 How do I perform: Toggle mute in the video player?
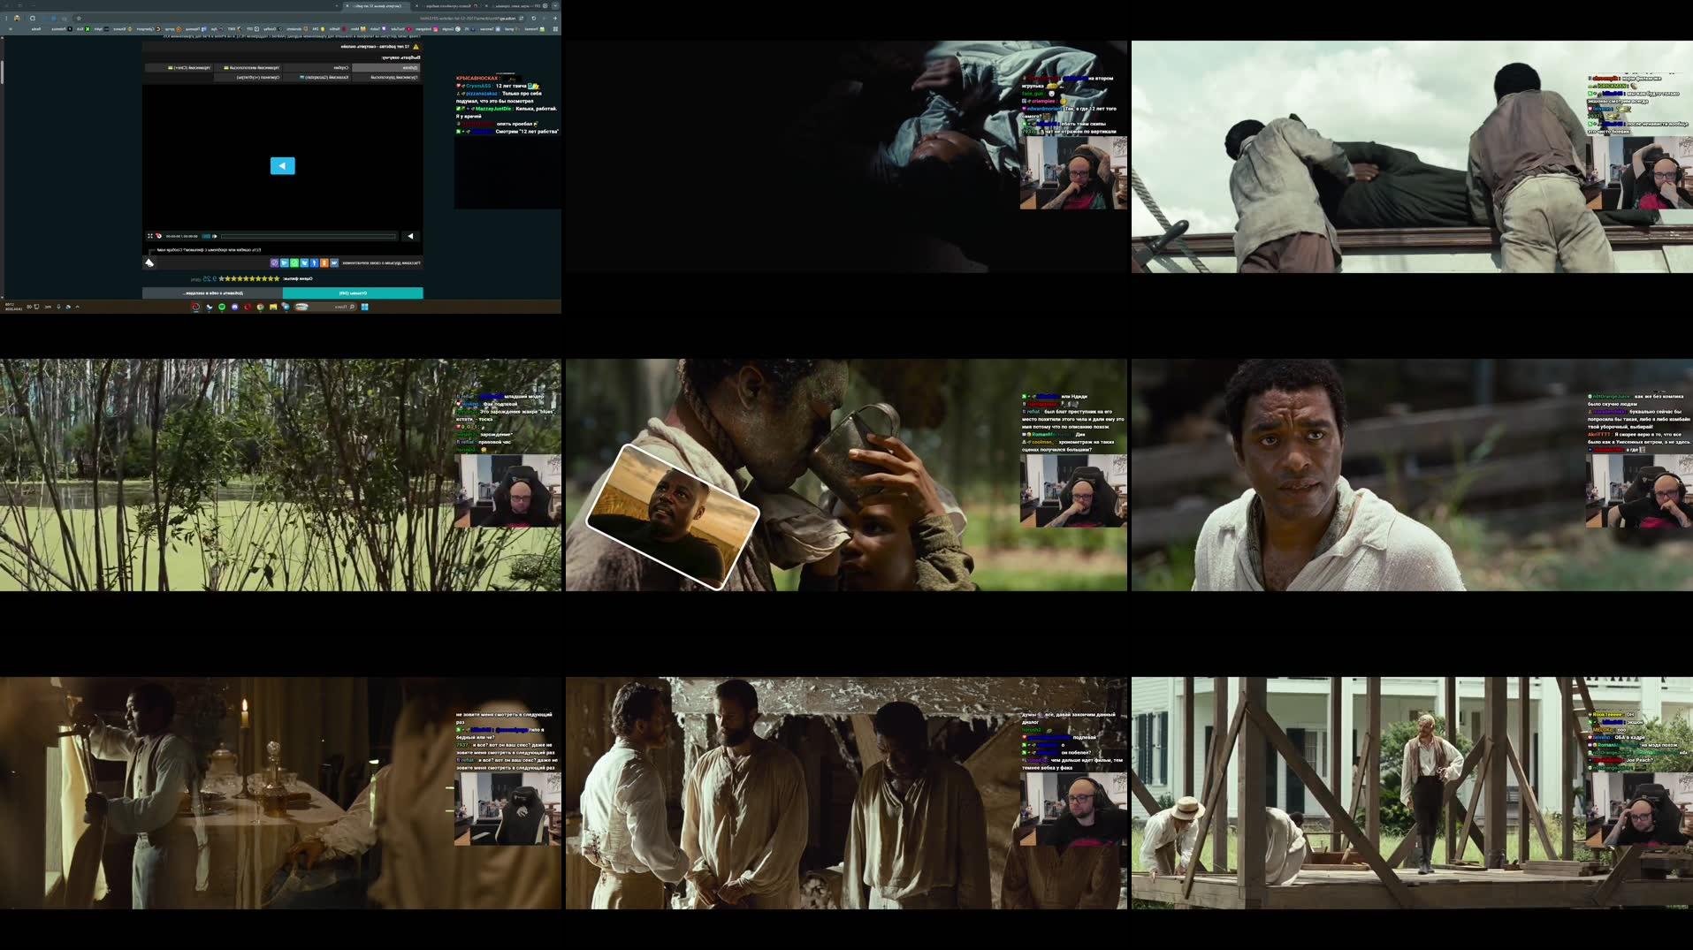click(215, 236)
